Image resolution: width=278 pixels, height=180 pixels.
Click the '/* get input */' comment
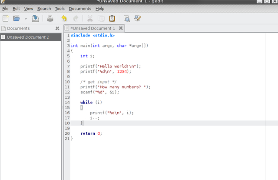coord(99,82)
